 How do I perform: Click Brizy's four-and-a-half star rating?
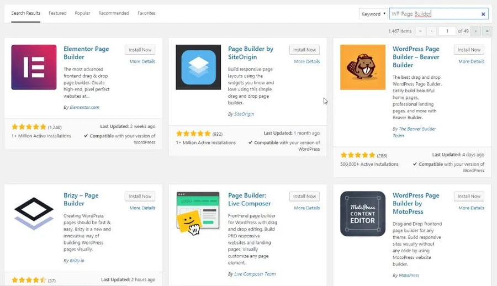[x=29, y=280]
